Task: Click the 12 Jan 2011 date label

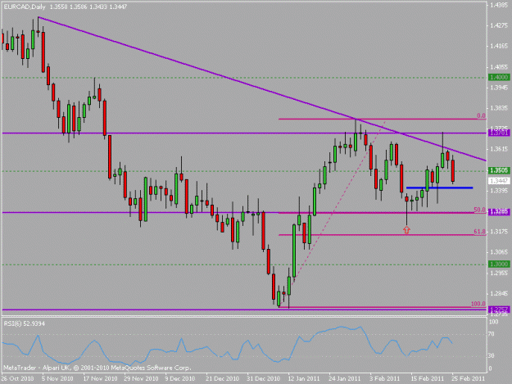Action: [x=304, y=379]
